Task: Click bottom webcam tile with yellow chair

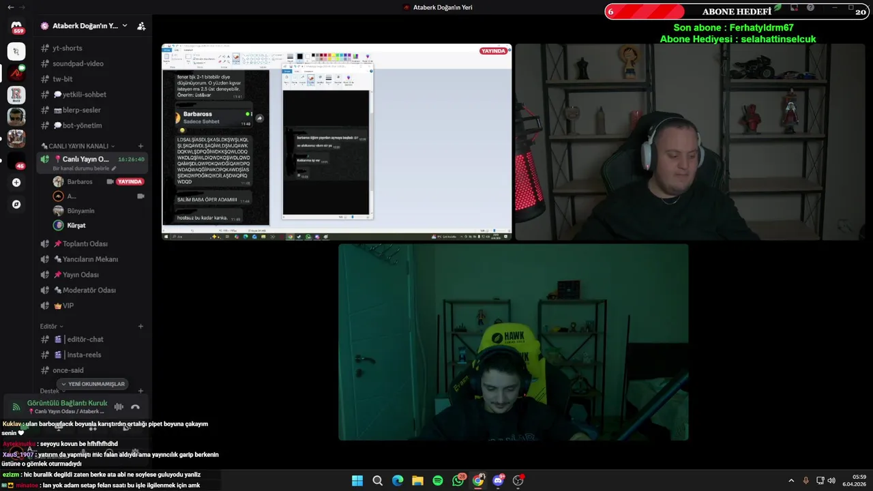Action: 514,342
